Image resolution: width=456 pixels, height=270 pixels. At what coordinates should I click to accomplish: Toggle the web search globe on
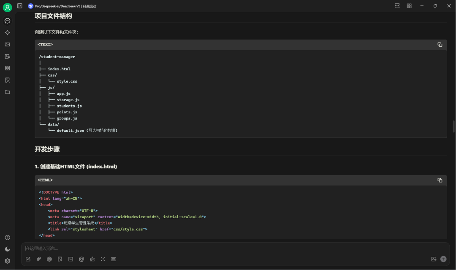(49, 259)
